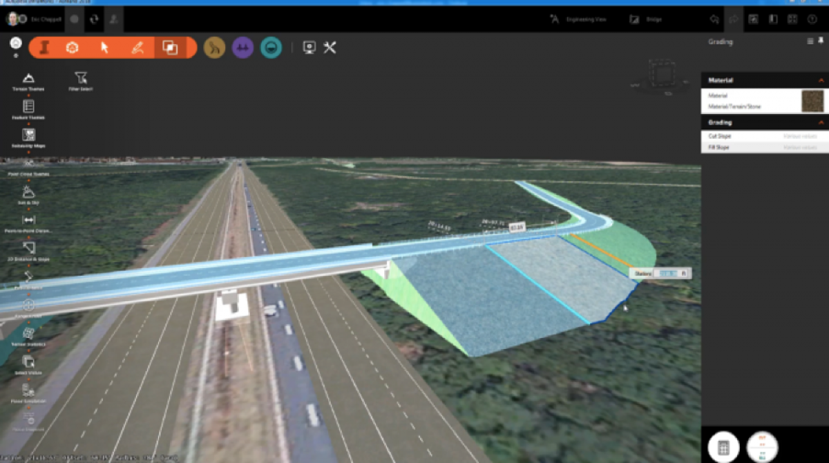Collapse the Grading section
Viewport: 829px width, 463px height.
[x=821, y=122]
